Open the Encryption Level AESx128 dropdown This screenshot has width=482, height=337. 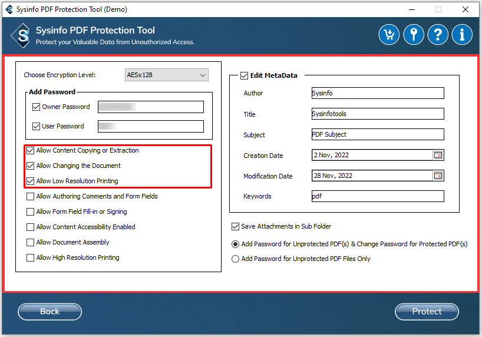pyautogui.click(x=167, y=75)
